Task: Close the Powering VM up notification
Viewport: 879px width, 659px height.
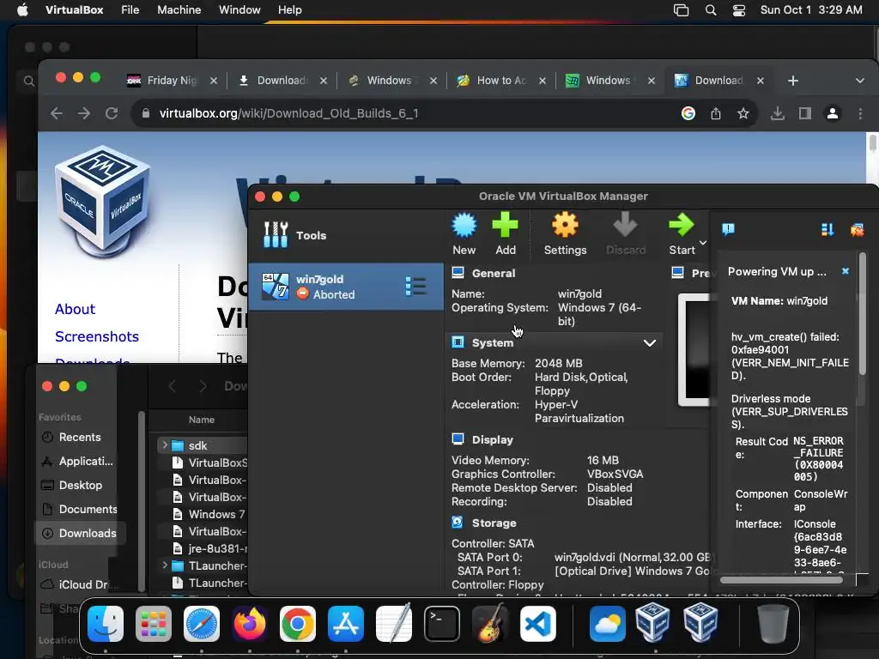Action: point(846,271)
